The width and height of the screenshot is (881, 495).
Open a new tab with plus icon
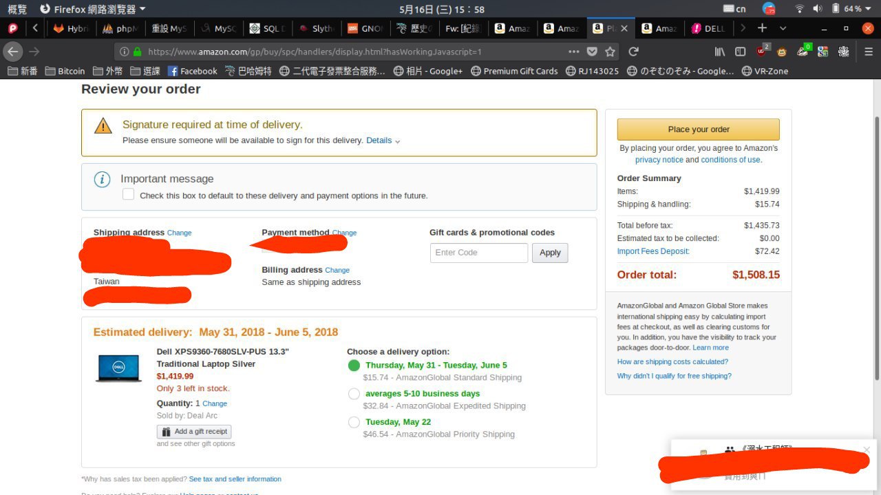point(762,28)
